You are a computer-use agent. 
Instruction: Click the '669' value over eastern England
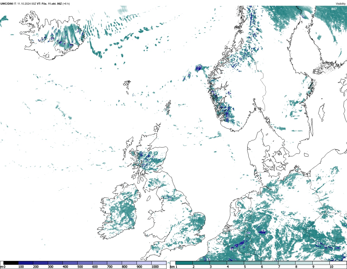195,218
